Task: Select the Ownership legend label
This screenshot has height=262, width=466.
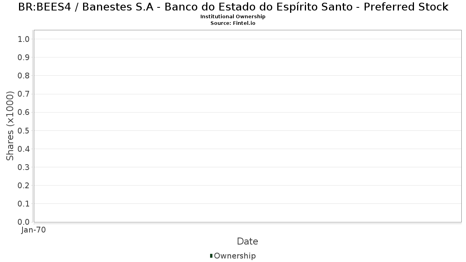Action: [x=235, y=256]
